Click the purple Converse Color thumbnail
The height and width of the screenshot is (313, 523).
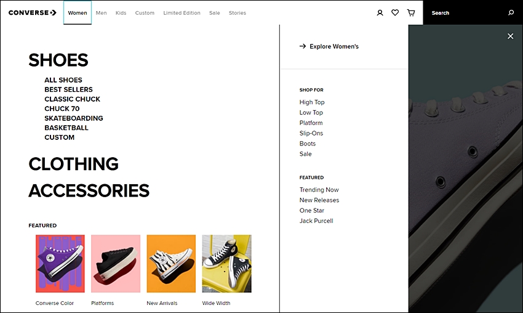pyautogui.click(x=60, y=264)
